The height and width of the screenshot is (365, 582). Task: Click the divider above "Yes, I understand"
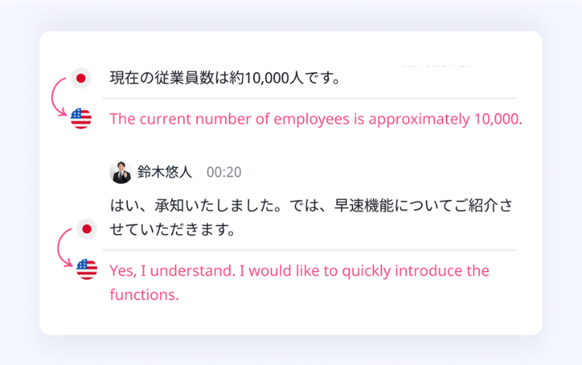[x=310, y=250]
